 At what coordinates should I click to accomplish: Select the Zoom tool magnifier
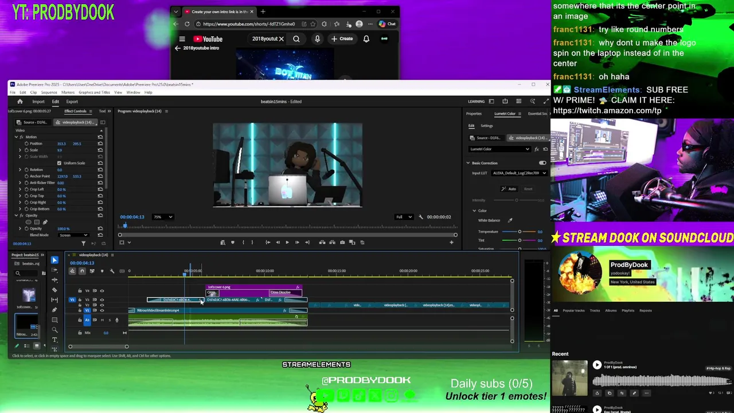coord(54,330)
